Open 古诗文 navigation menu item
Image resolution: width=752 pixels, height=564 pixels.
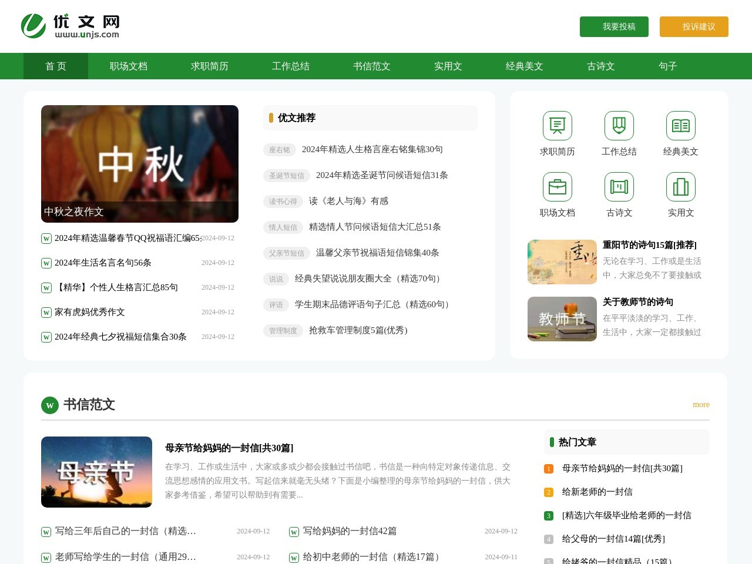(x=601, y=66)
